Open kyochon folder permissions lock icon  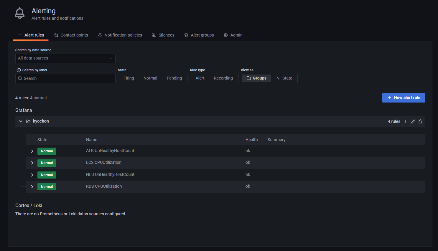click(x=420, y=121)
